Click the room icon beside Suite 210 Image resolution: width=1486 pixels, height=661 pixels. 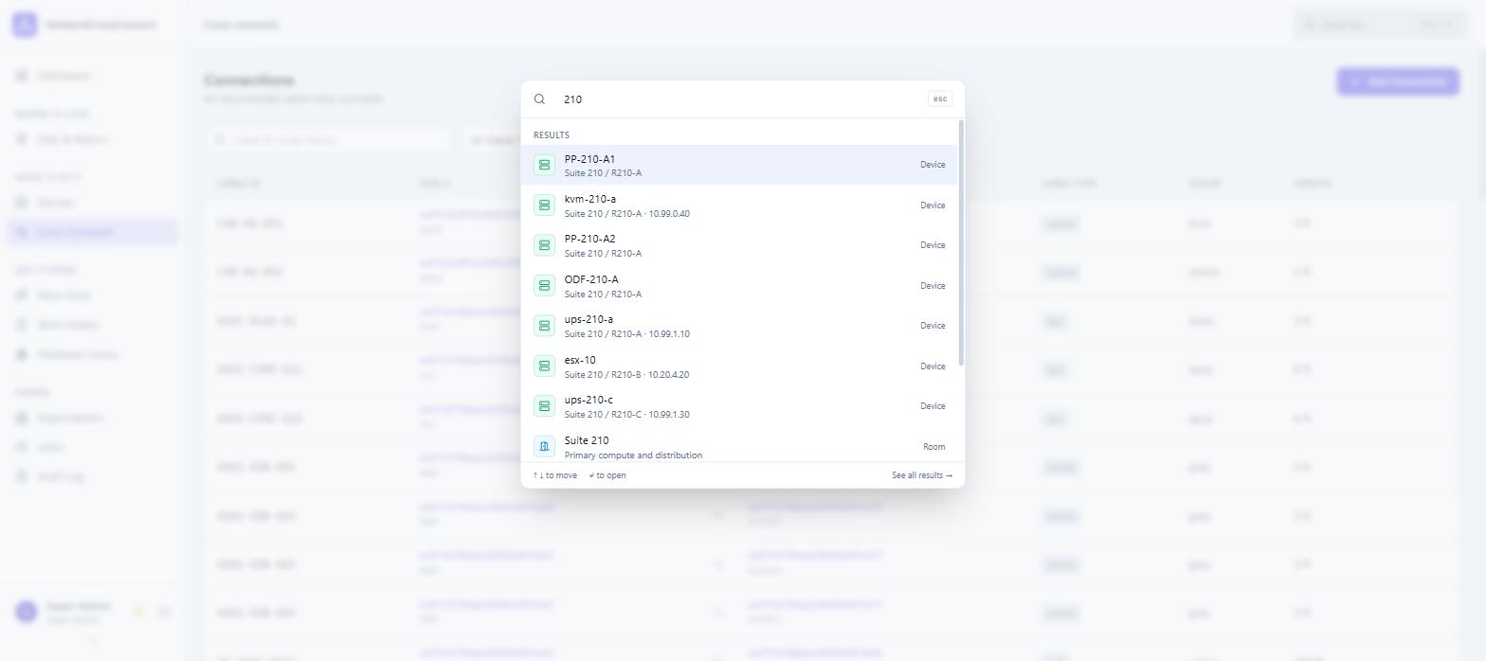[544, 446]
